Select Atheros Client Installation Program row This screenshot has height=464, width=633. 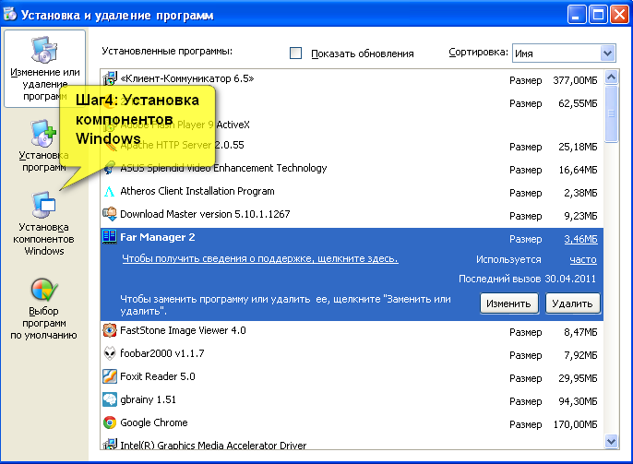[352, 192]
